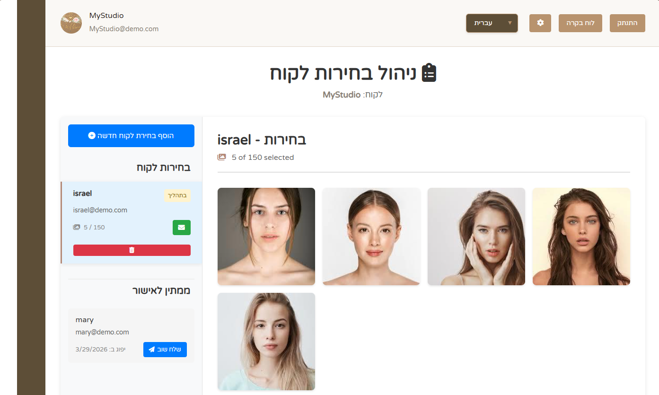
Task: Open the photo of woman with wavy dark hair
Action: 581,237
